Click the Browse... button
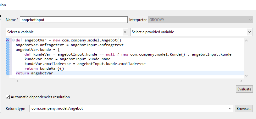256x119 pixels. (x=244, y=108)
